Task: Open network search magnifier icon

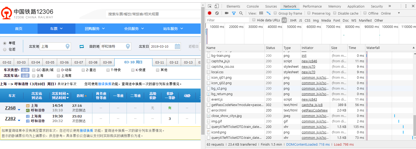Action: (241, 13)
